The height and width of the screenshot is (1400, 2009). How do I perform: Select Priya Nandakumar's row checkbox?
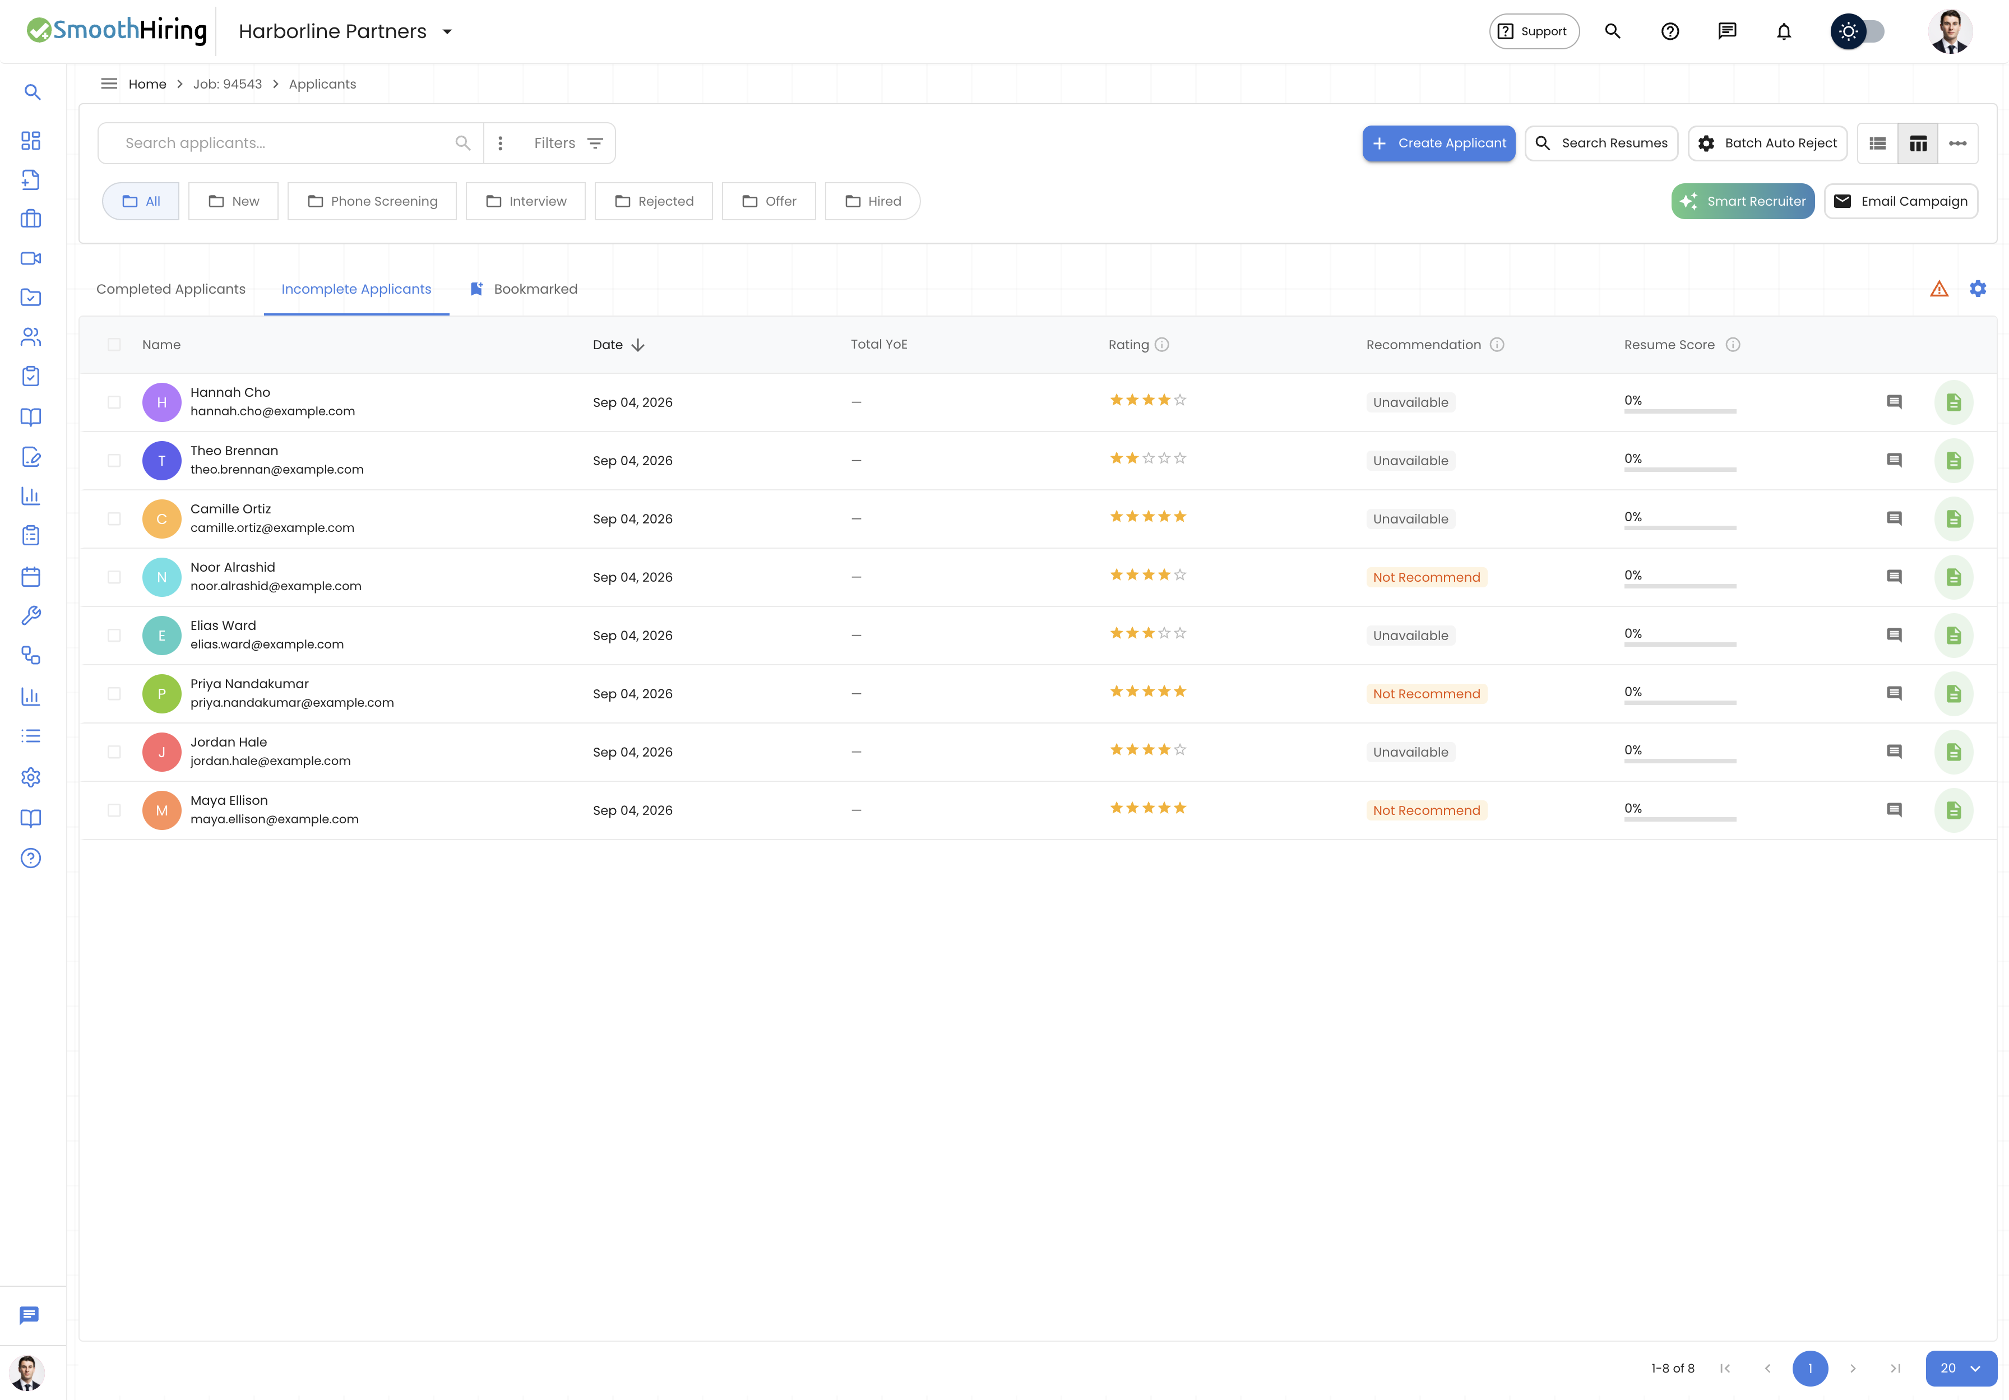click(x=114, y=694)
